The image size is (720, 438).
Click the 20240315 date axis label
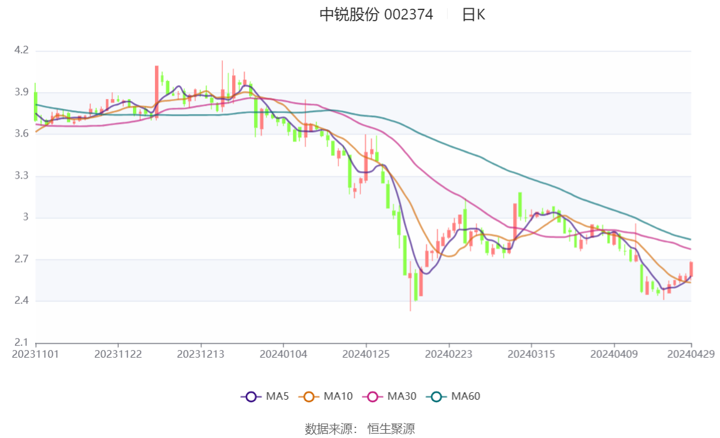coord(531,354)
